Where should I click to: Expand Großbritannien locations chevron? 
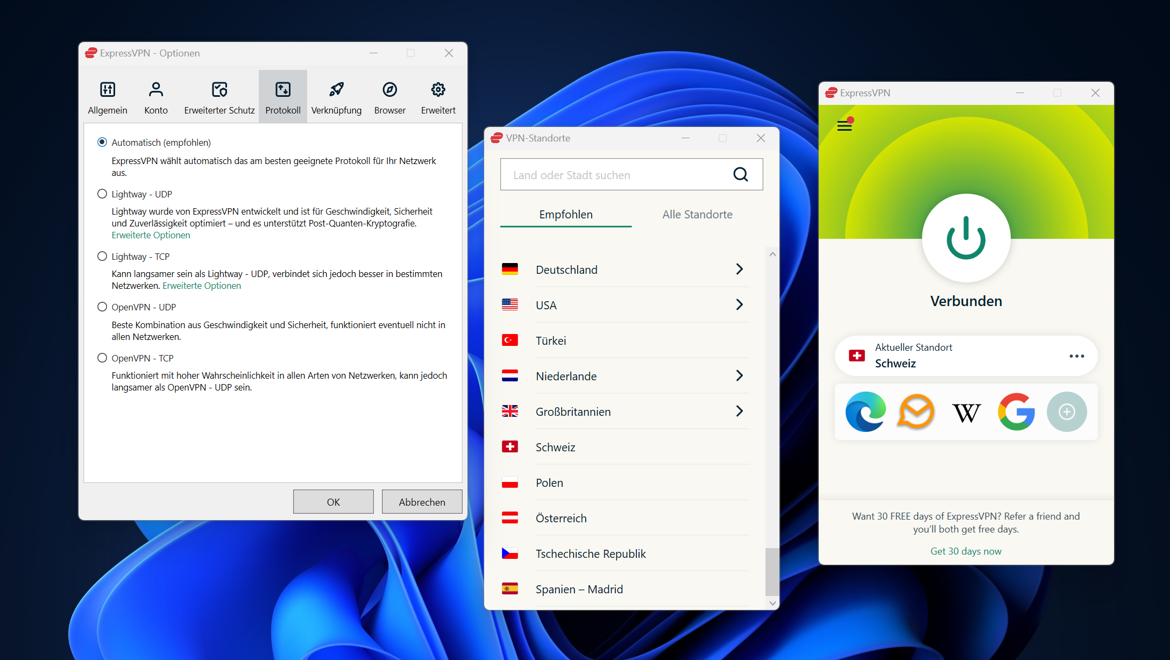point(740,411)
